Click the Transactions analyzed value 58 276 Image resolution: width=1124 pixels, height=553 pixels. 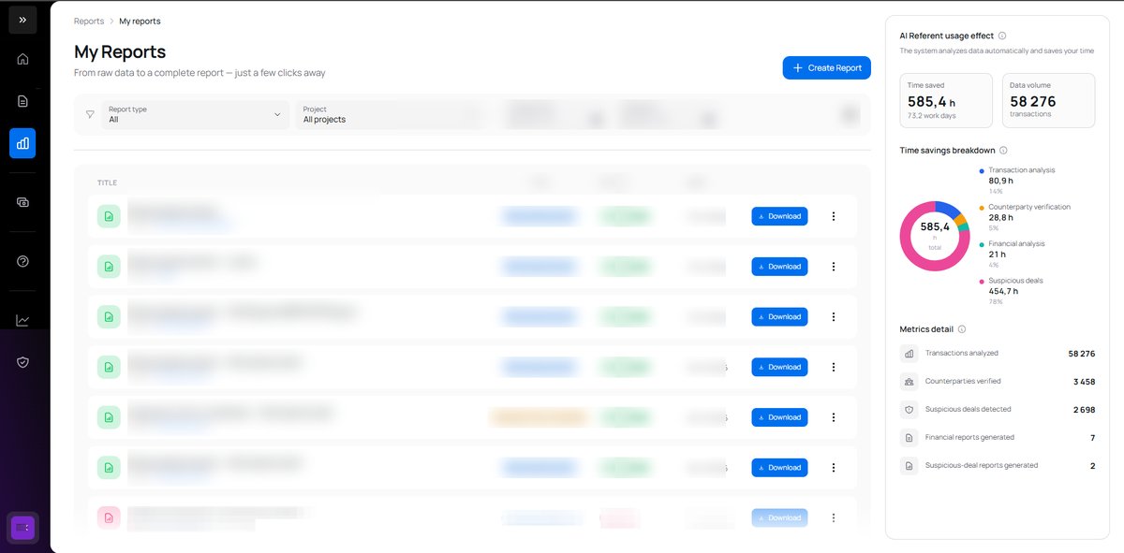(x=1081, y=354)
